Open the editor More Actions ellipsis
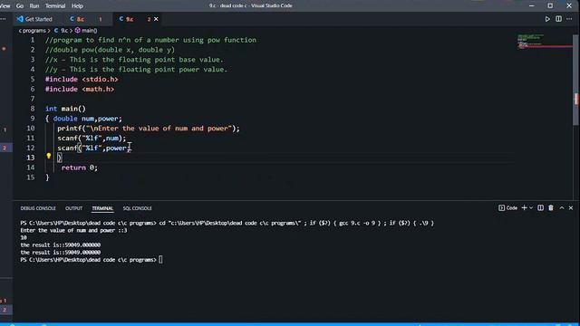The height and width of the screenshot is (326, 580). coord(569,19)
